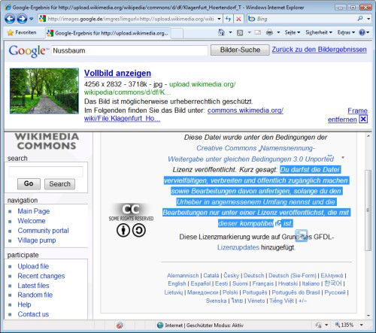Open the Recent changes link
The width and height of the screenshot is (376, 333).
tap(41, 276)
